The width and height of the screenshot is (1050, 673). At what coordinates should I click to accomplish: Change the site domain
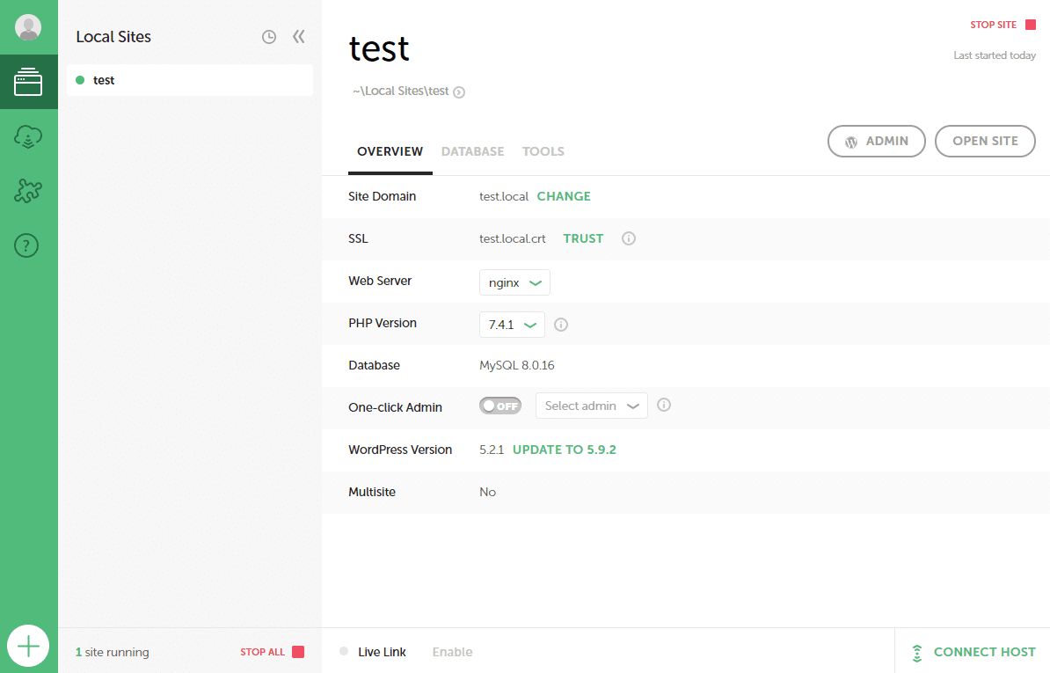click(x=564, y=196)
